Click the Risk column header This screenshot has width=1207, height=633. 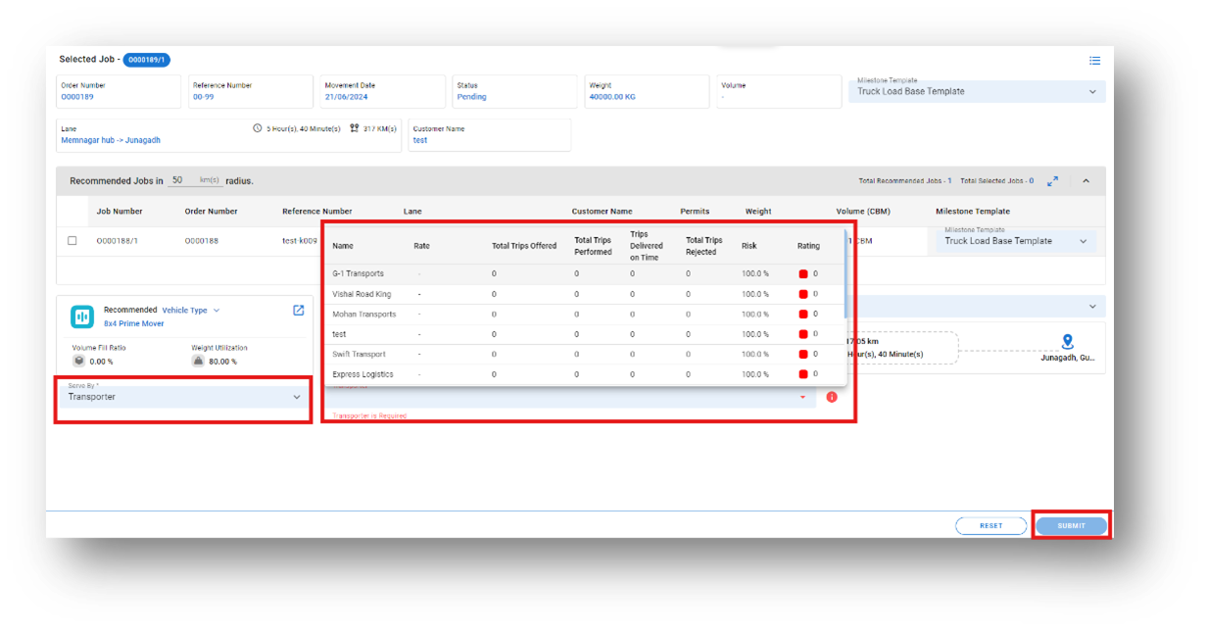tap(748, 246)
